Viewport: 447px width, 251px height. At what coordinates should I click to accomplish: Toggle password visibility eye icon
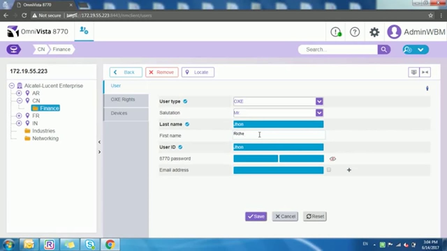pos(332,159)
